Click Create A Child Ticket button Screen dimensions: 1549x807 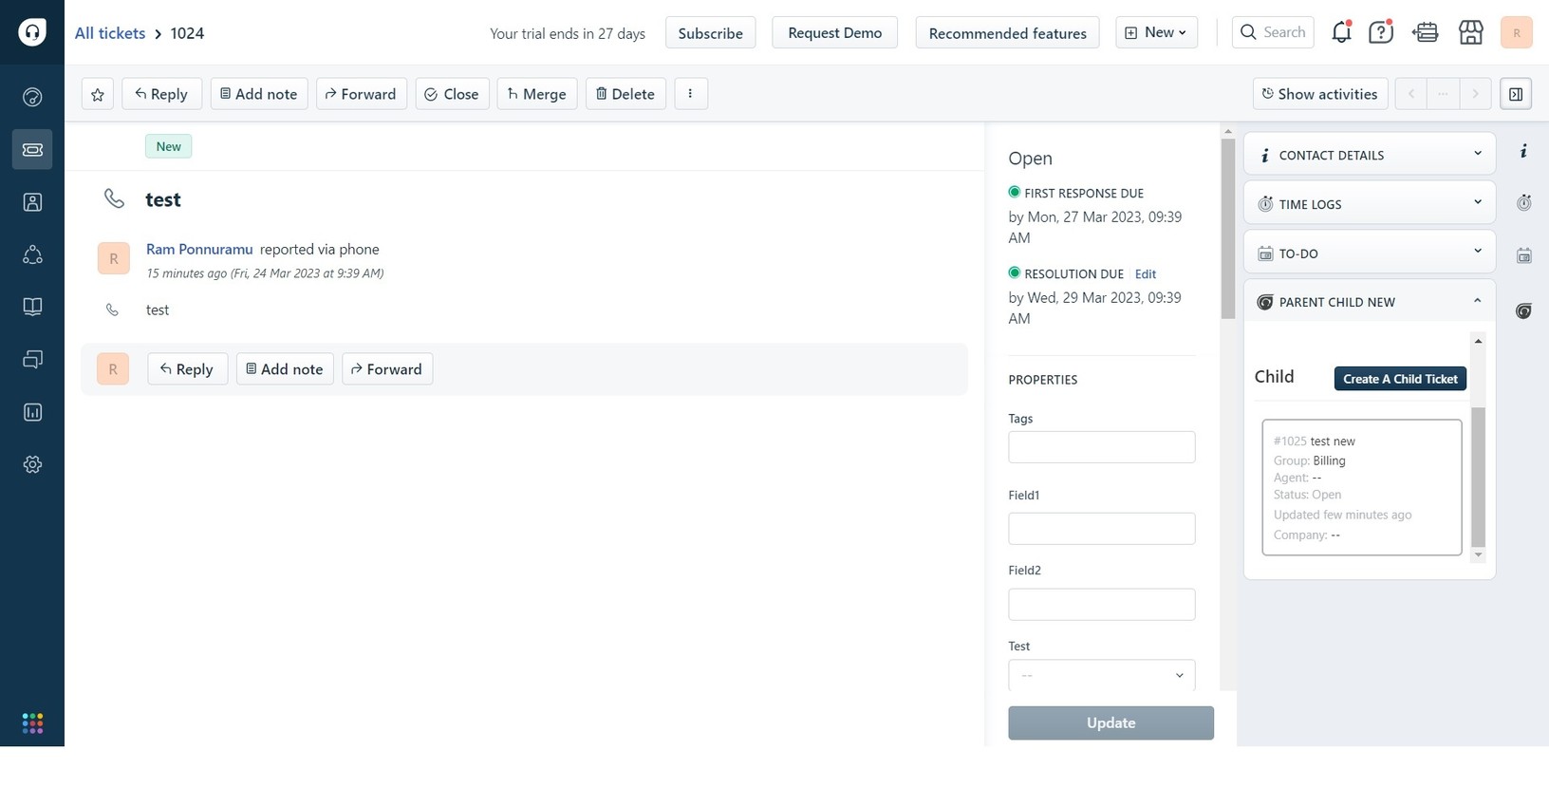1400,379
